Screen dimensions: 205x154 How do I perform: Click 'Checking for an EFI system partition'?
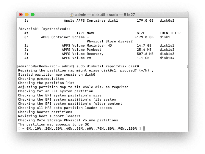56,91
